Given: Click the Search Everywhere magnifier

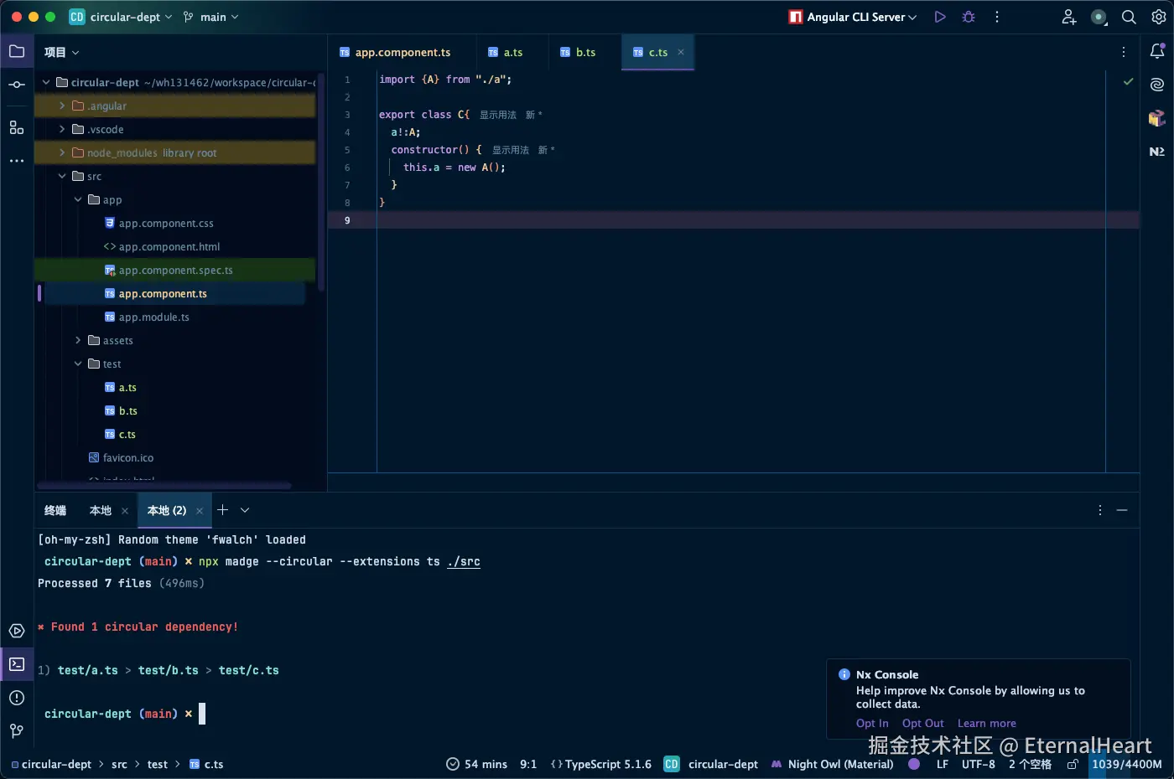Looking at the screenshot, I should [1130, 17].
